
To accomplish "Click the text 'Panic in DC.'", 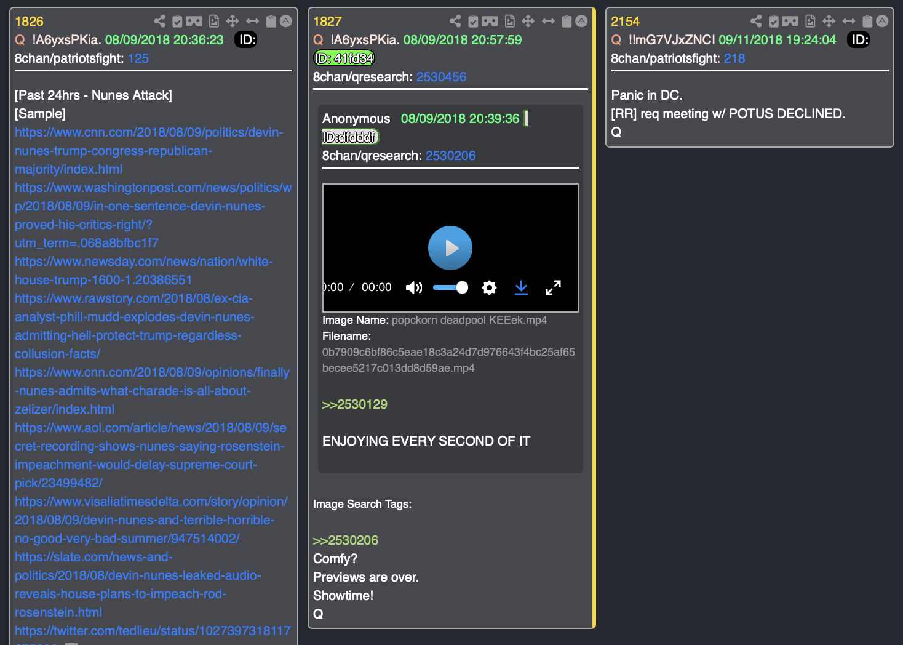I will point(646,95).
